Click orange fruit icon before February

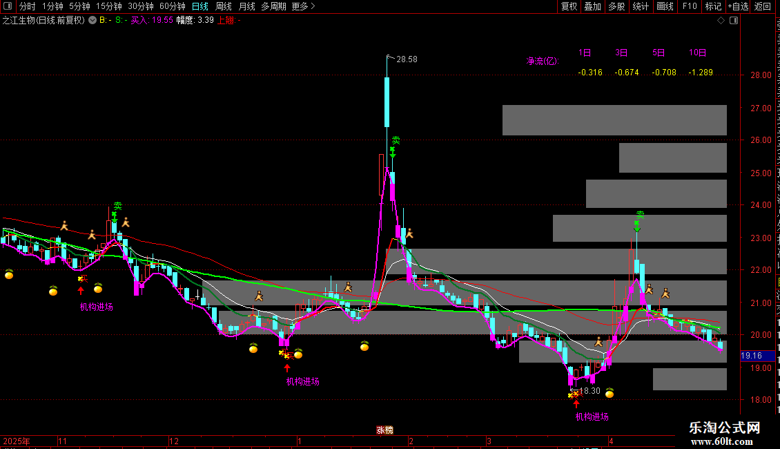point(364,346)
